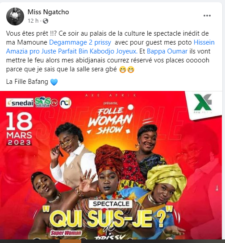This screenshot has height=243, width=225.
Task: Open Miss Ngatcho's profile name link
Action: 48,12
